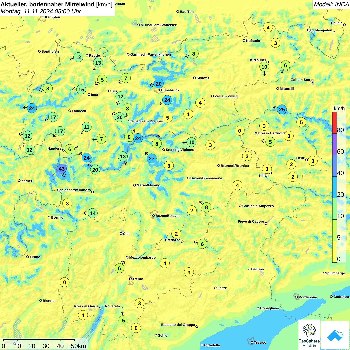Select the 14 km/h marker near Bormio
This screenshot has width=350, height=350.
[93, 213]
